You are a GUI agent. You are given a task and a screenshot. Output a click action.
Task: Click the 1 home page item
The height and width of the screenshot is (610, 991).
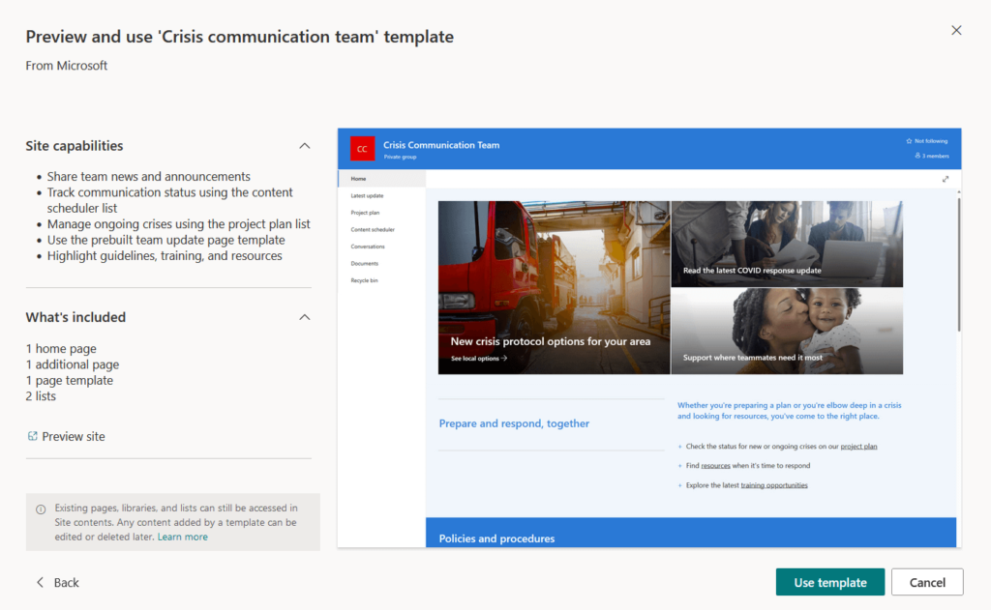click(x=61, y=349)
